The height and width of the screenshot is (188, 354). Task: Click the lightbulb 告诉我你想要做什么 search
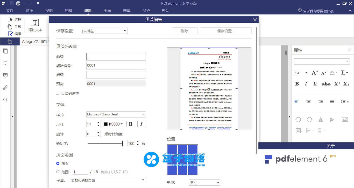316,11
